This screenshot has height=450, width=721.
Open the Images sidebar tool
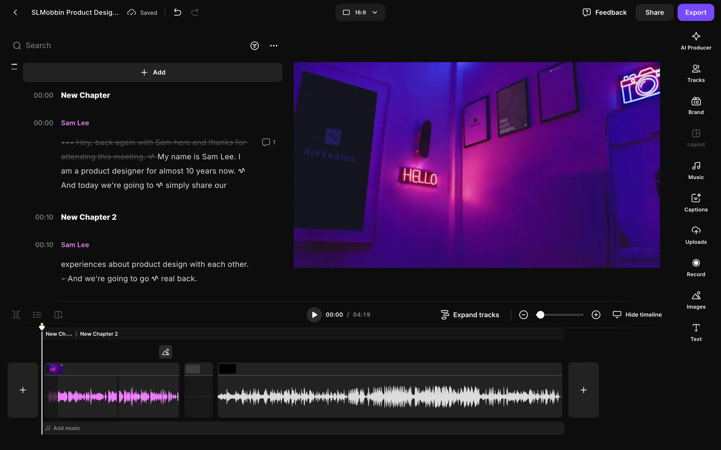[x=696, y=300]
